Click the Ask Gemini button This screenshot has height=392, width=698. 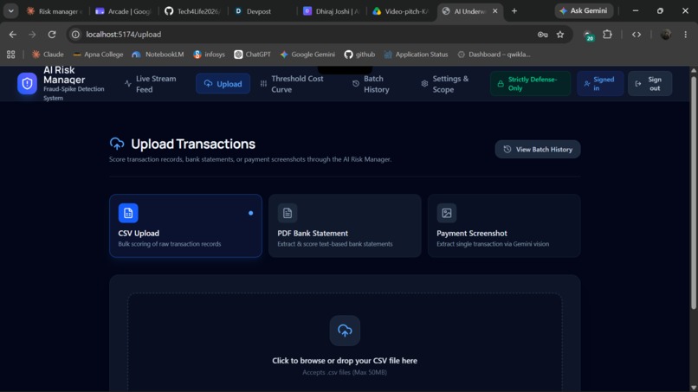584,10
